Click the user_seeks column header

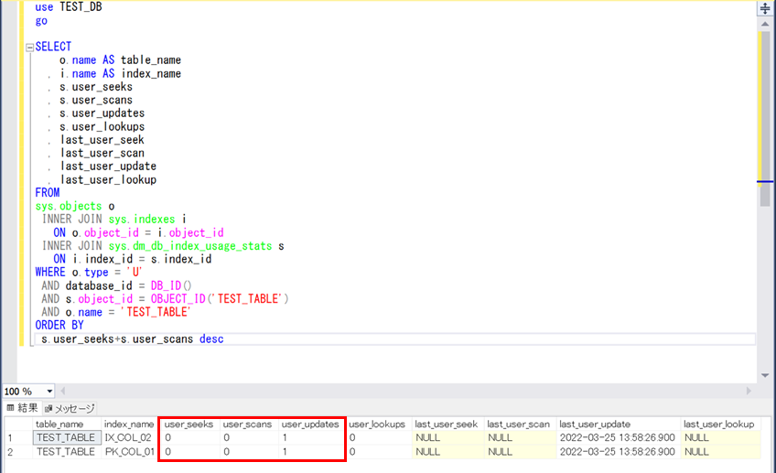click(189, 425)
